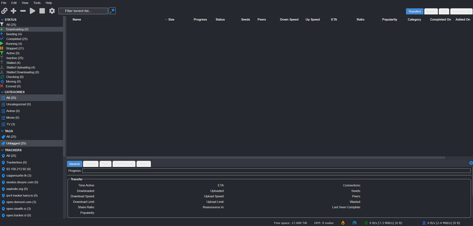Image resolution: width=473 pixels, height=226 pixels.
Task: Select the Untagged (25) tag filter
Action: point(31,143)
